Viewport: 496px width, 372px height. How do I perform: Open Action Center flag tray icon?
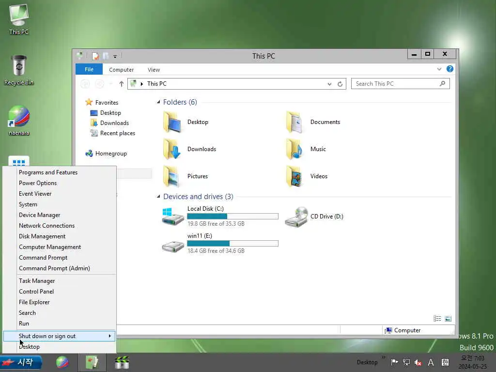pos(394,362)
